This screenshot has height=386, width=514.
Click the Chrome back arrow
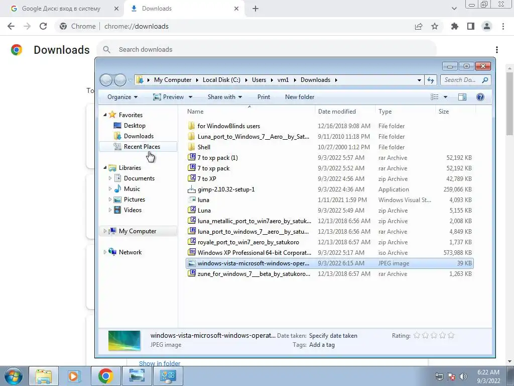[x=11, y=26]
